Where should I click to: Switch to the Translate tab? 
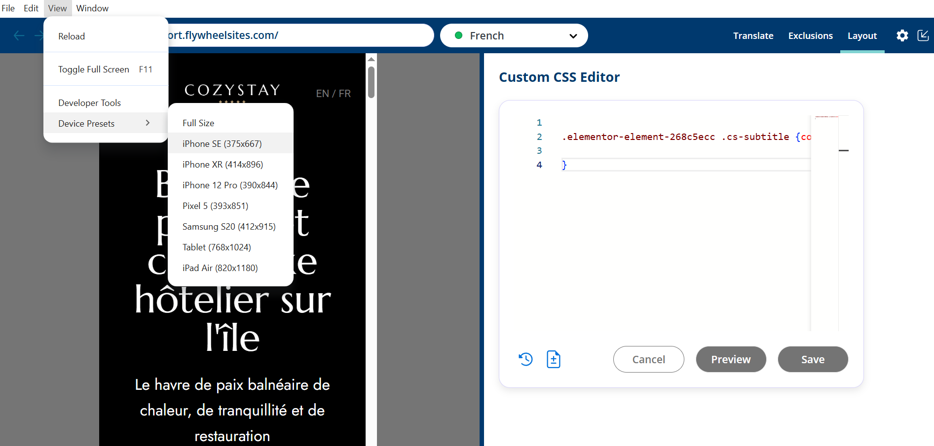[x=753, y=35]
